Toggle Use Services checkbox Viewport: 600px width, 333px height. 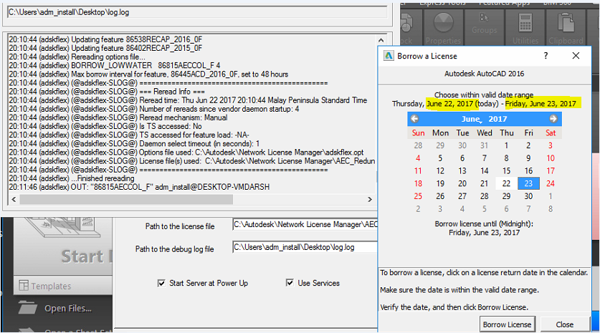coord(290,283)
